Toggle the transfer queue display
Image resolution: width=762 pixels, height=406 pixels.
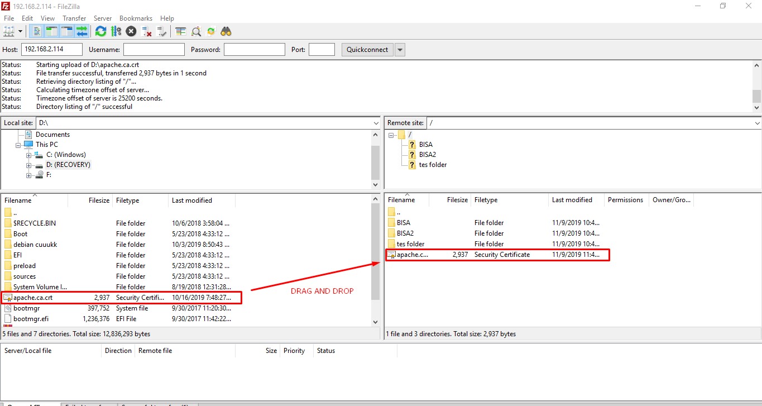(82, 31)
